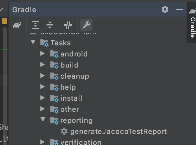Expand the cleanup task group
Viewport: 196px width, 145px height.
tap(43, 76)
